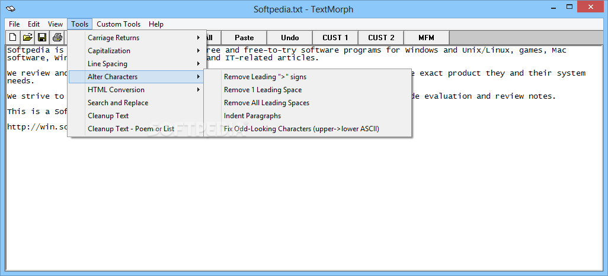The width and height of the screenshot is (608, 276).
Task: Select Remove 1 Leading Space
Action: coord(308,90)
